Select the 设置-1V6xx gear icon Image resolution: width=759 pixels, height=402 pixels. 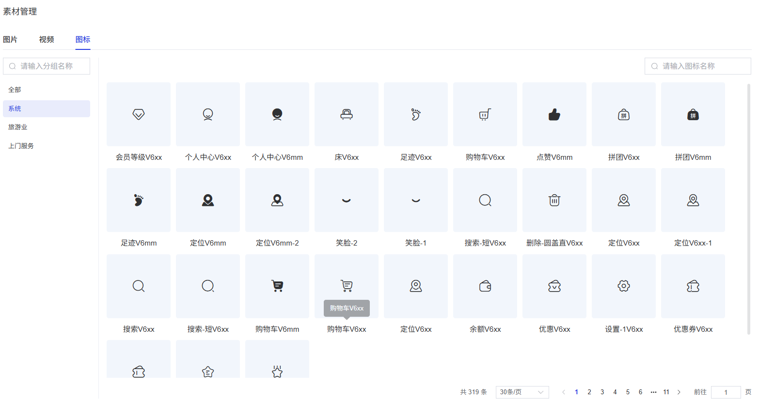(x=624, y=286)
